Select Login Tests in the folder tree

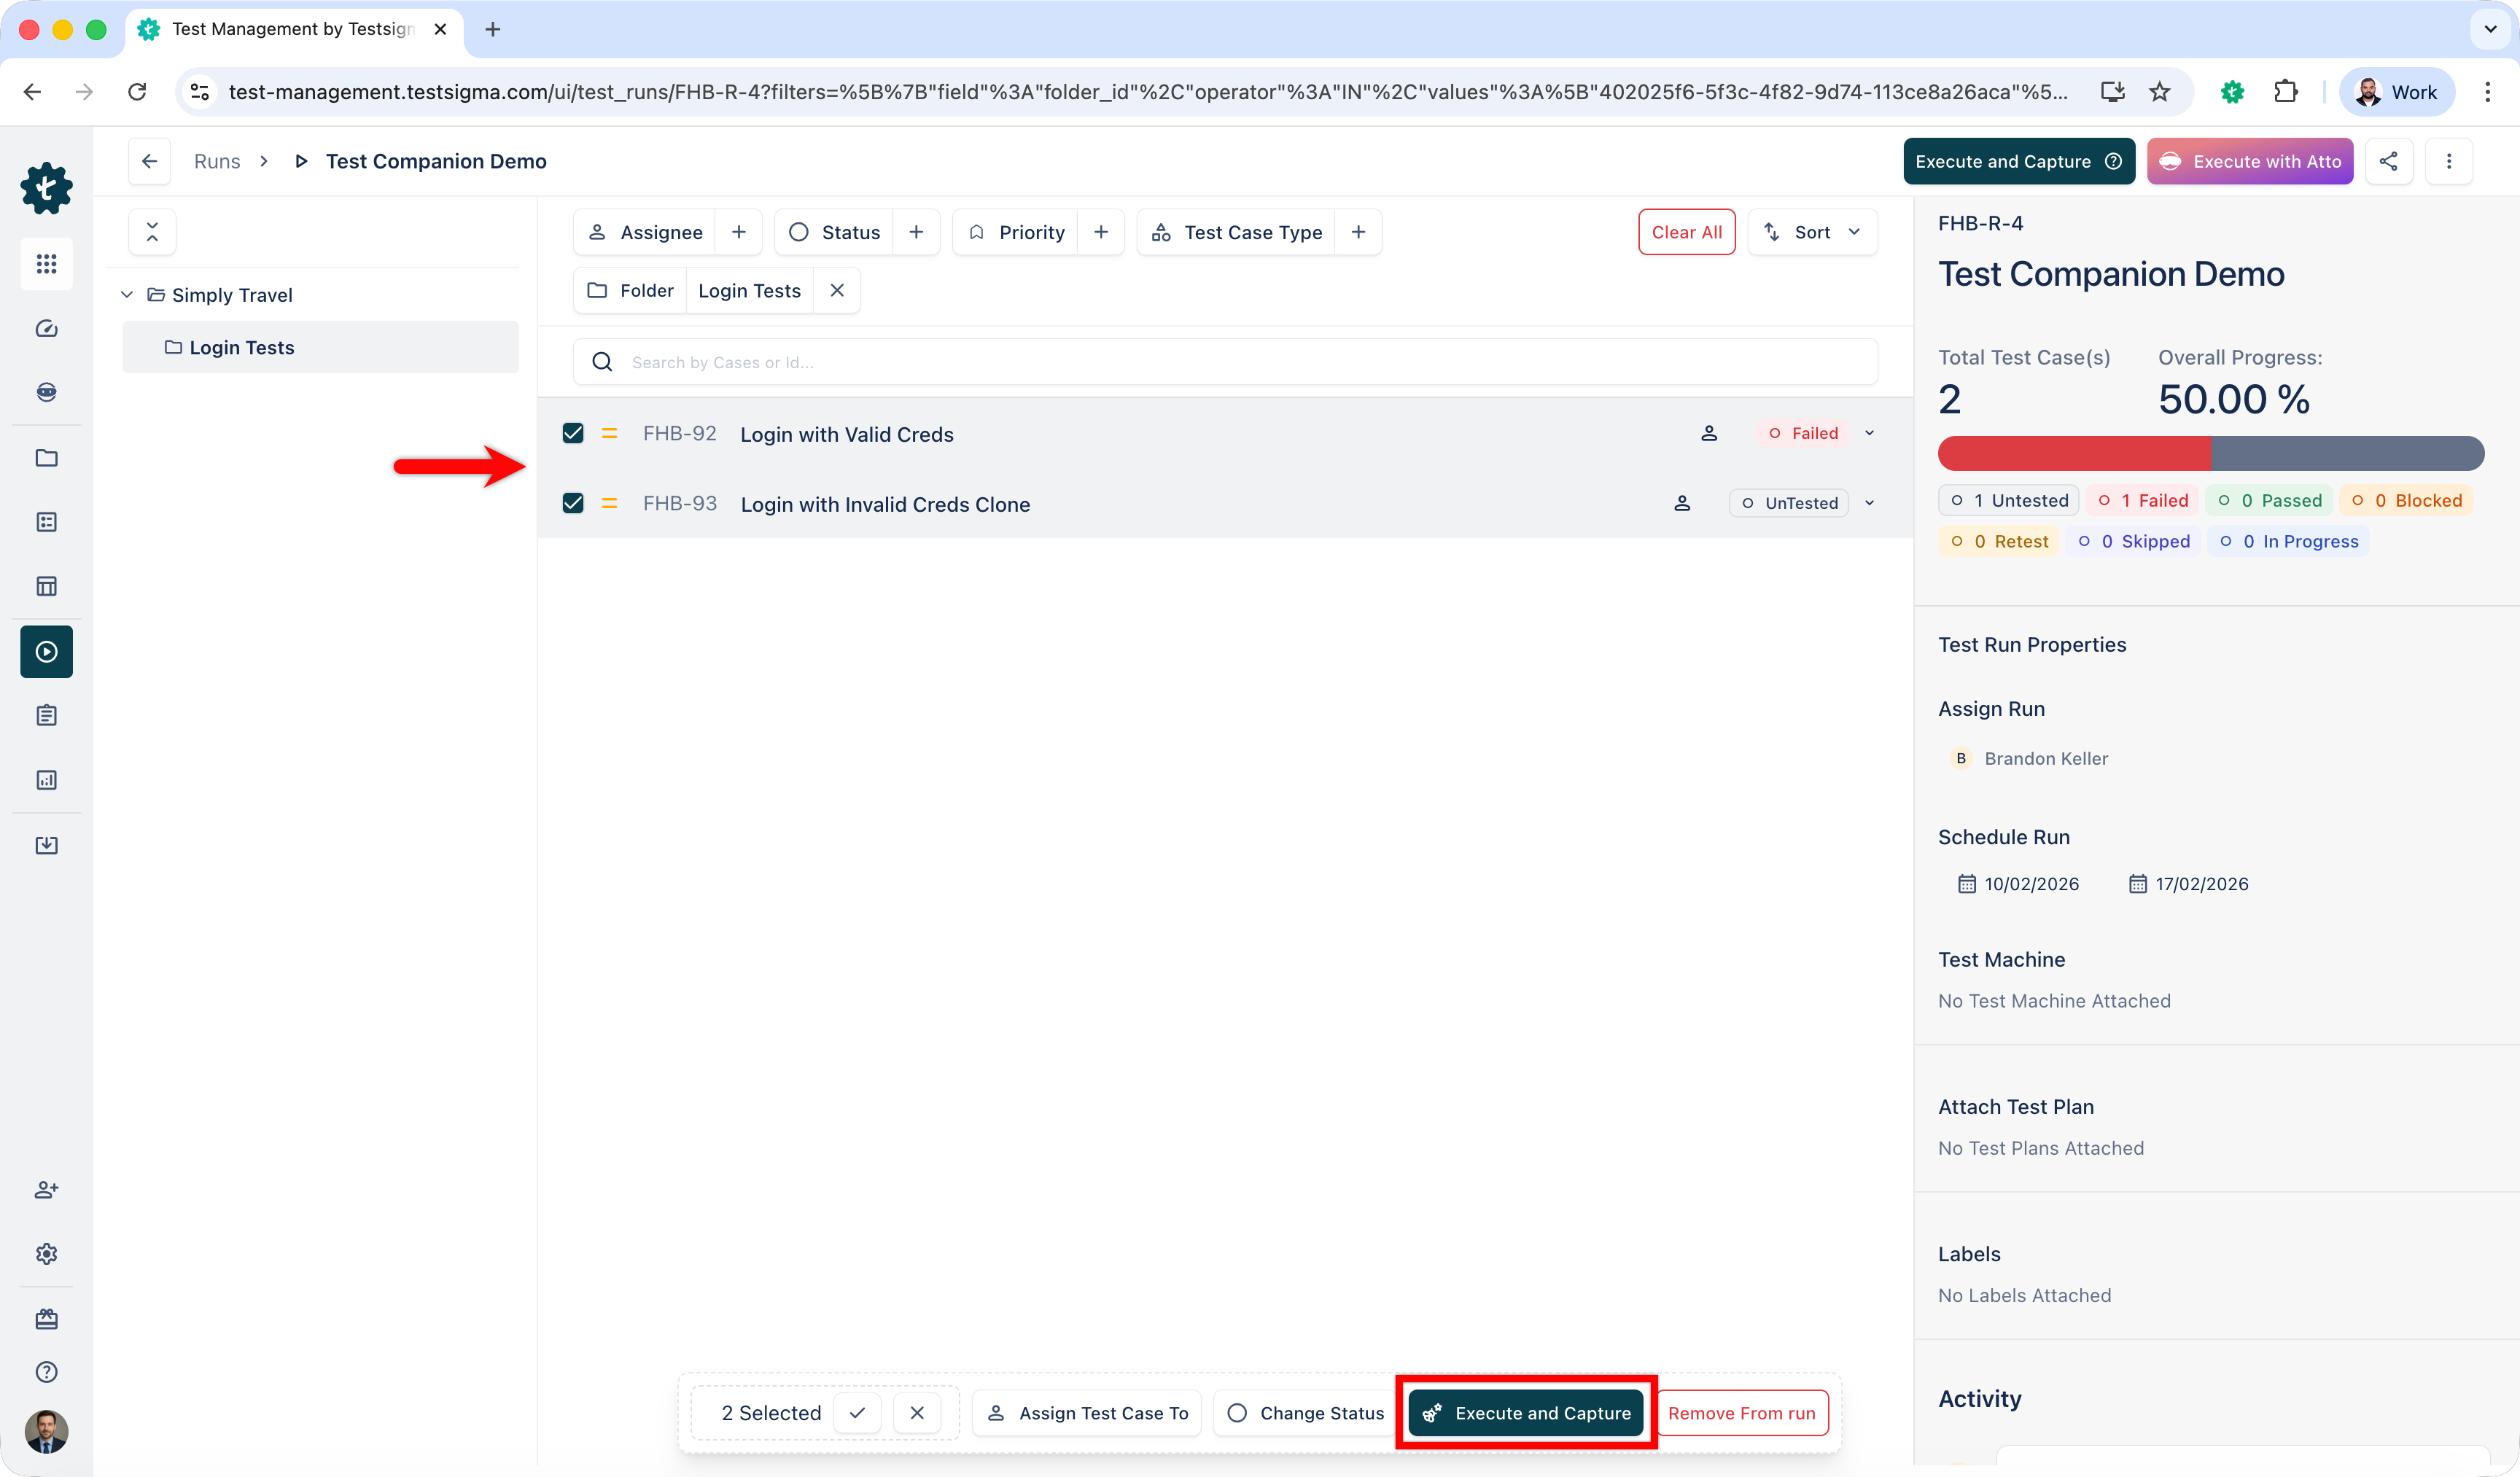point(242,346)
